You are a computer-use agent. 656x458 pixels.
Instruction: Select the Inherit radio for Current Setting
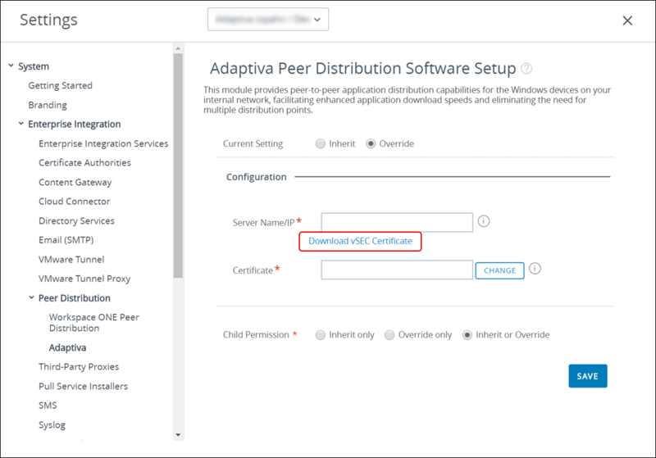tap(321, 143)
